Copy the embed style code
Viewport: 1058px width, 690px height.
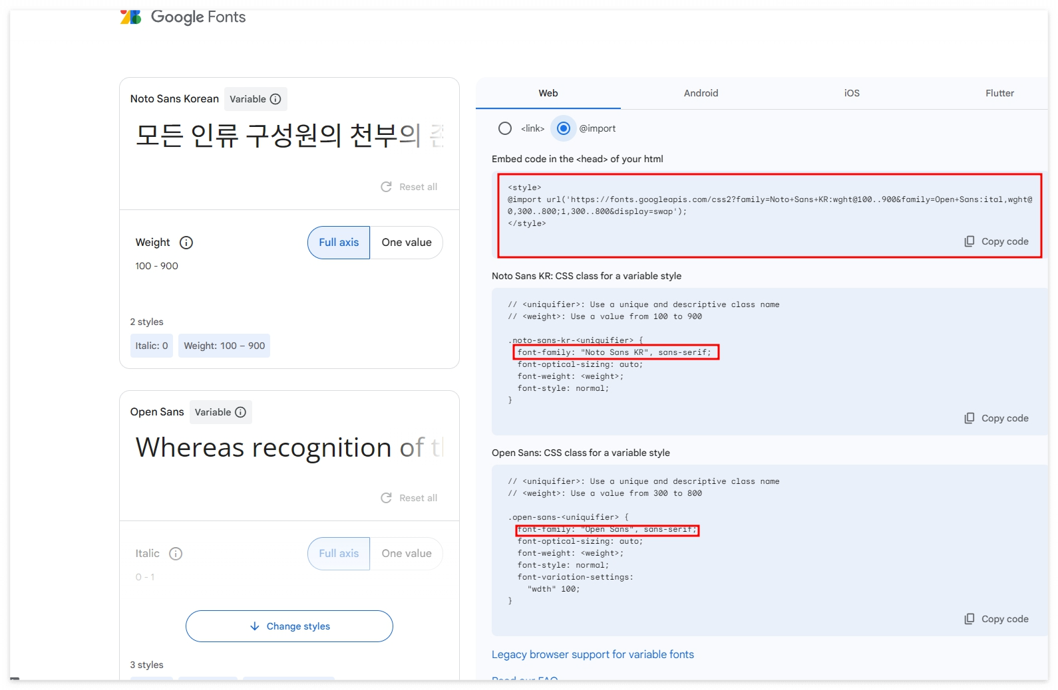996,241
